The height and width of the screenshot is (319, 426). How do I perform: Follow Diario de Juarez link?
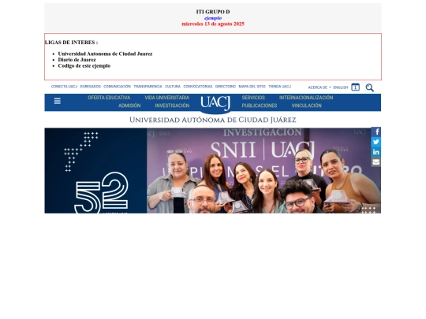[77, 60]
